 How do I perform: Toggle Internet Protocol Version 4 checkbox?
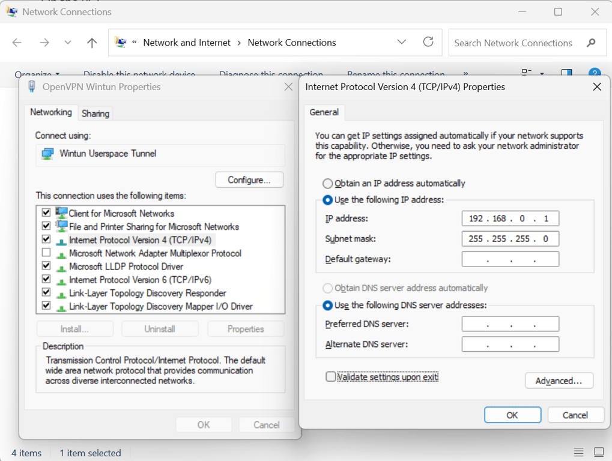[46, 239]
